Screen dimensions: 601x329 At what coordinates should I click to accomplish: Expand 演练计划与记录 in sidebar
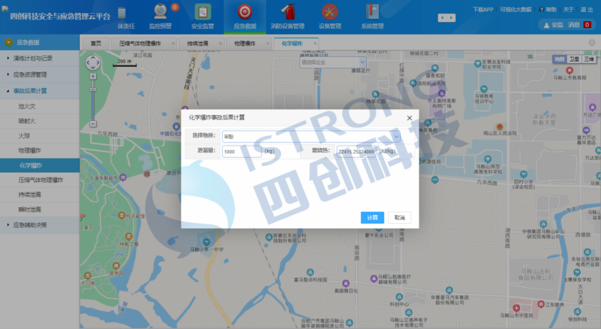(x=33, y=58)
